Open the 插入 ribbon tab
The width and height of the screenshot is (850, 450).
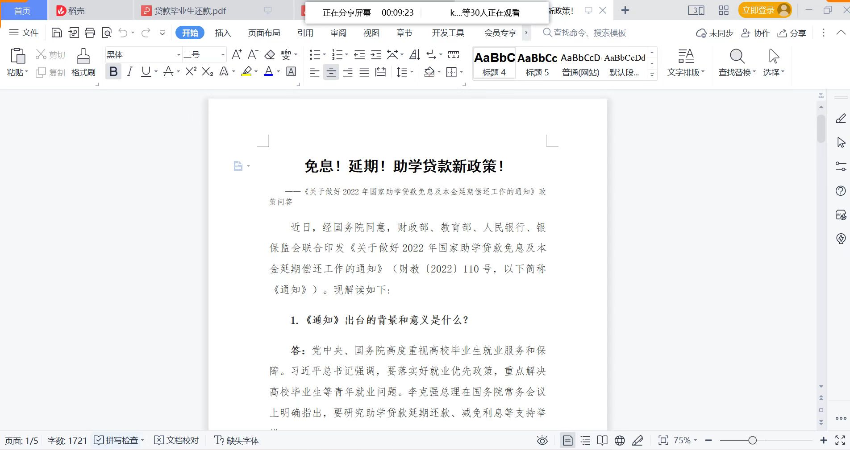(x=223, y=33)
